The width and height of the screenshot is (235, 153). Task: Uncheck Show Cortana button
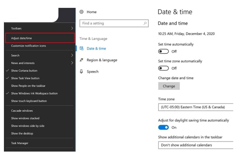pyautogui.click(x=24, y=70)
